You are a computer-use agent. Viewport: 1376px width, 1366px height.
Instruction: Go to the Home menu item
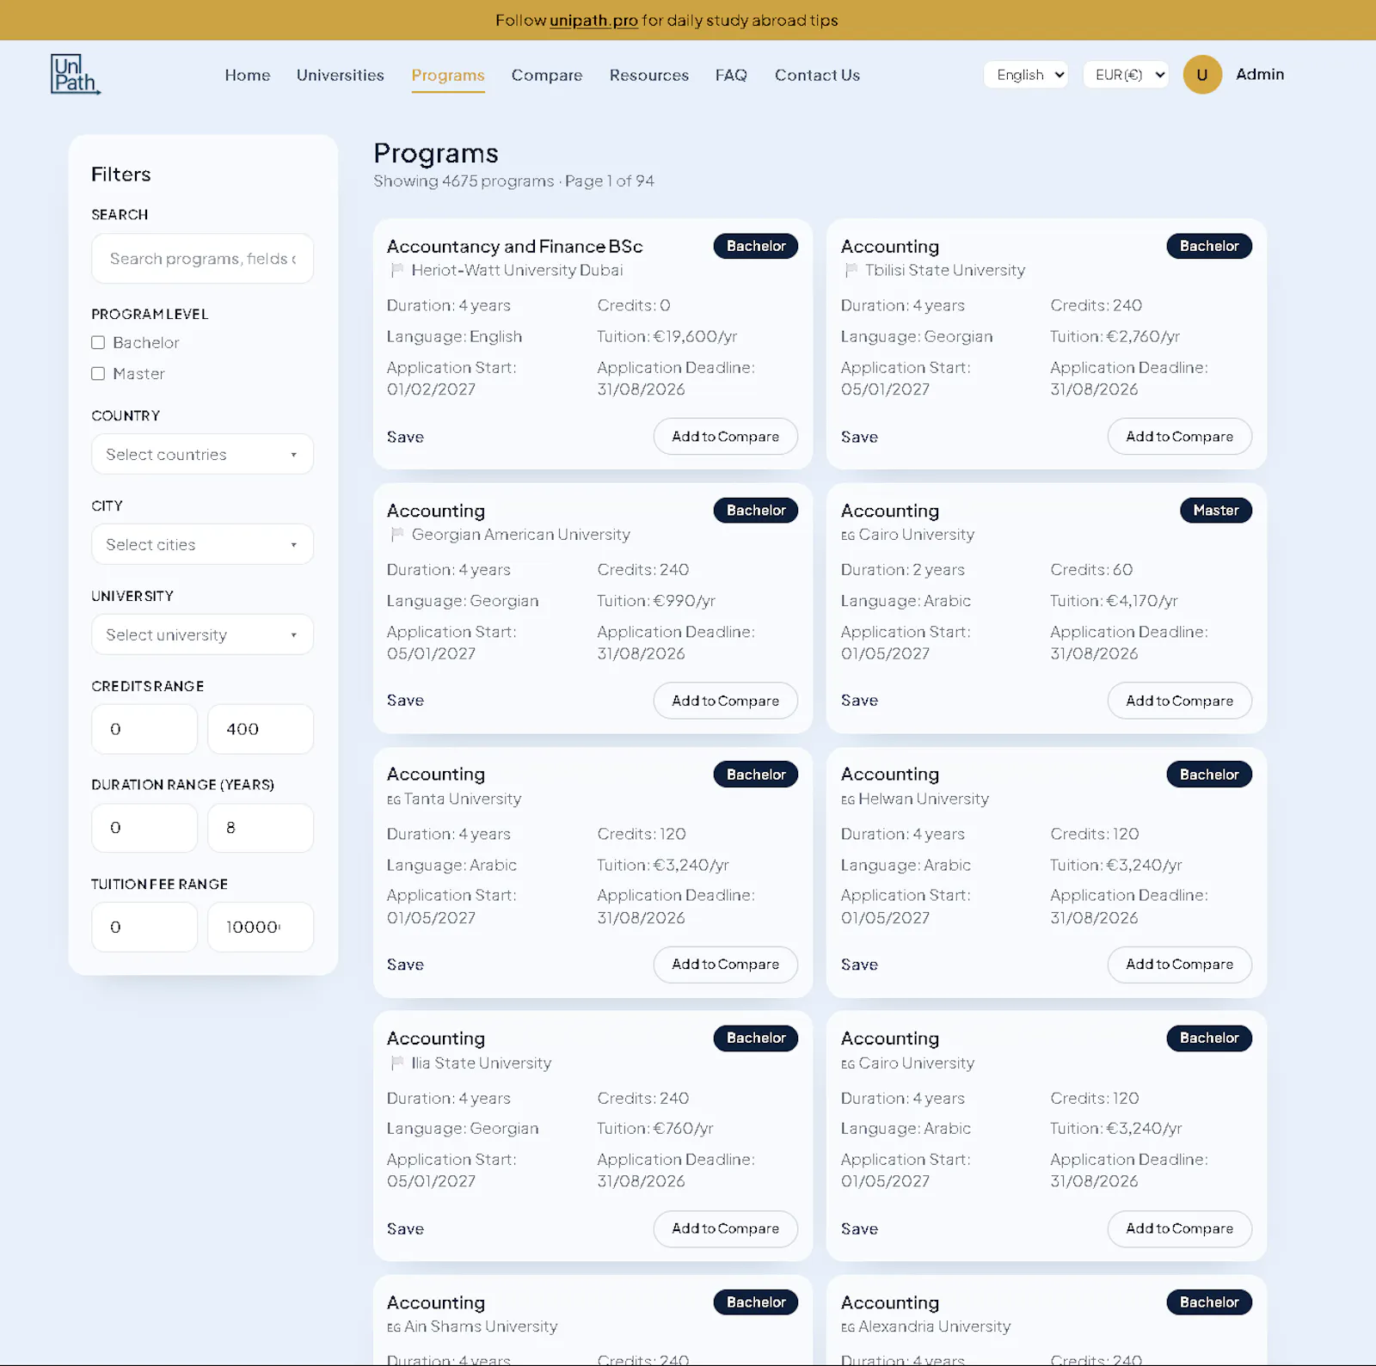(248, 75)
